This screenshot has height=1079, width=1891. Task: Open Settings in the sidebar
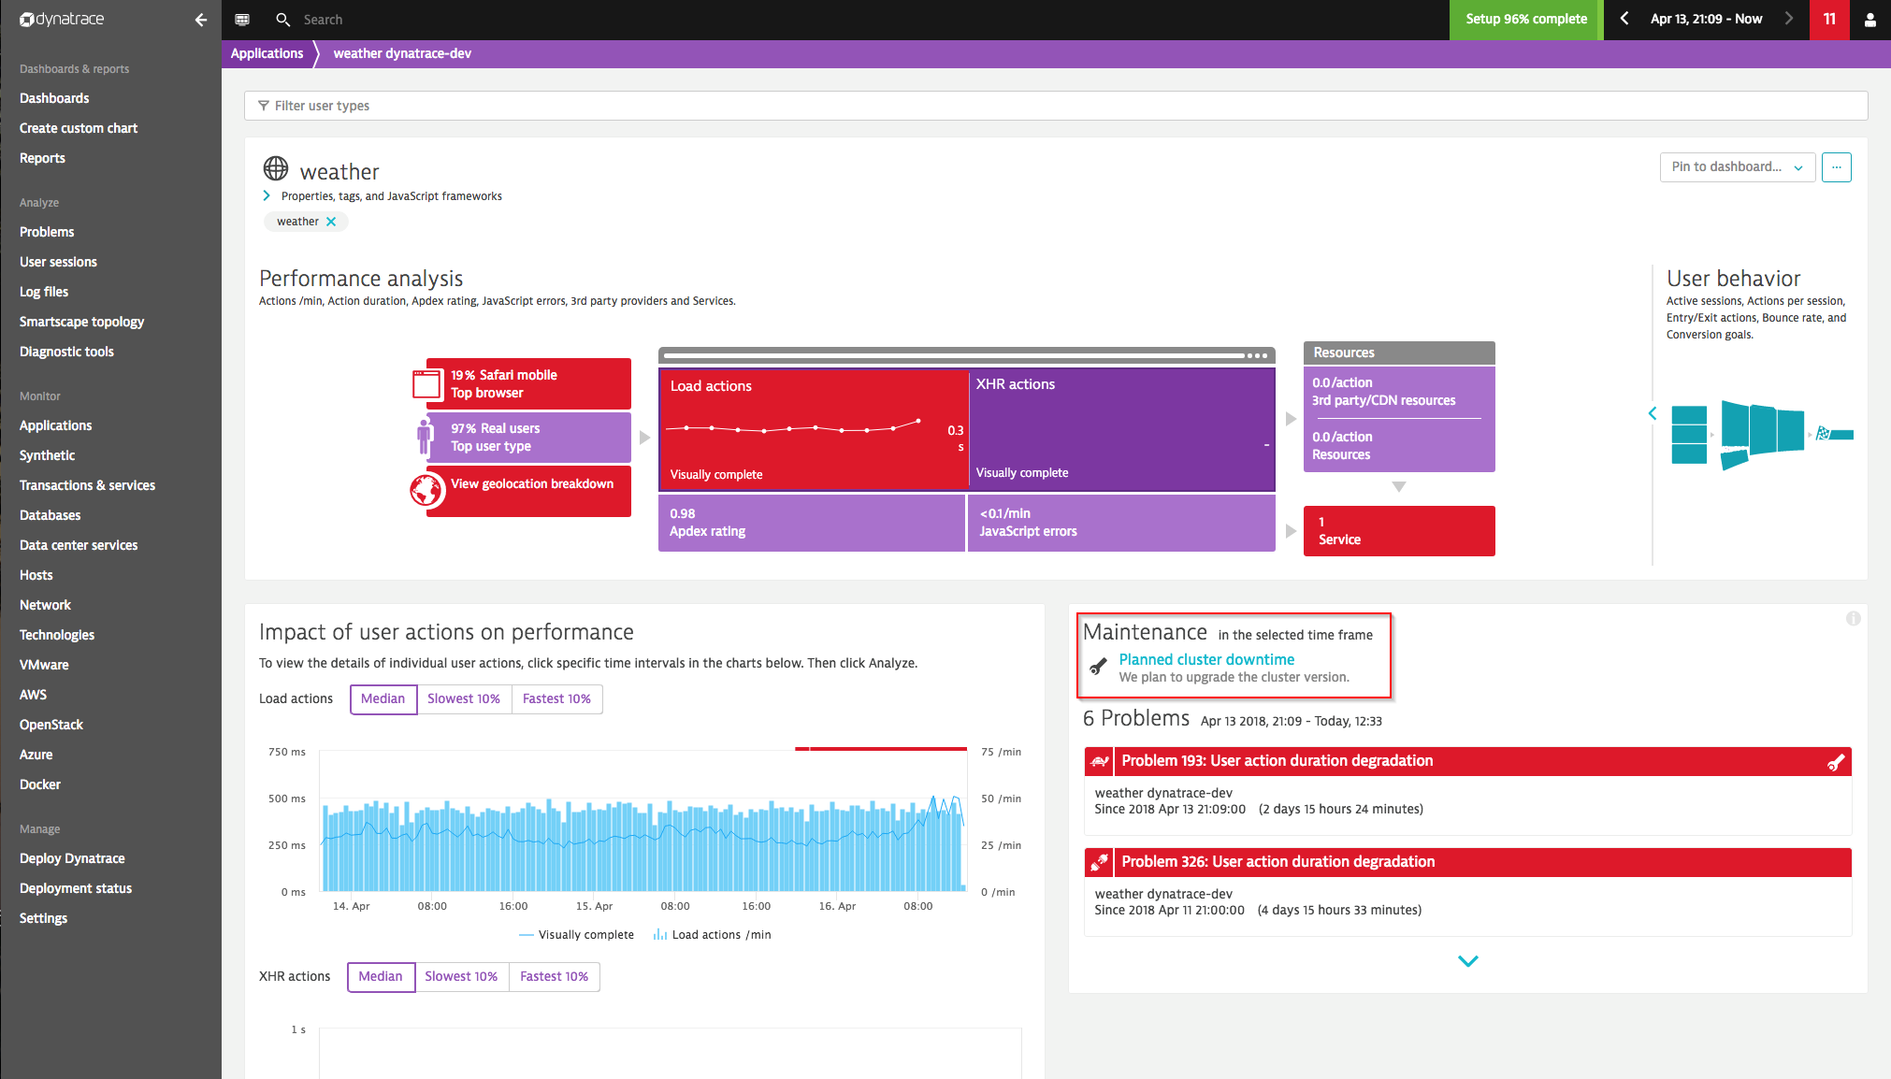tap(43, 918)
